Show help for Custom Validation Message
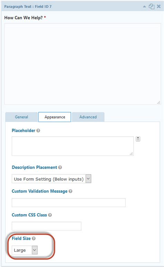 click(70, 191)
